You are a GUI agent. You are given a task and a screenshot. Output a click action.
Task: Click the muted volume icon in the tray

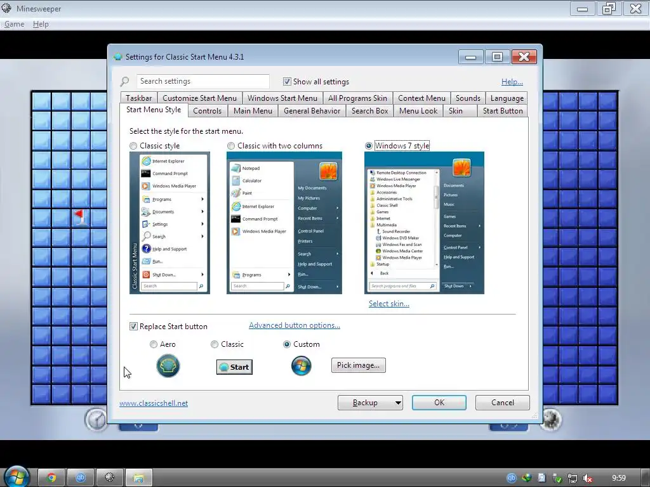(x=587, y=478)
